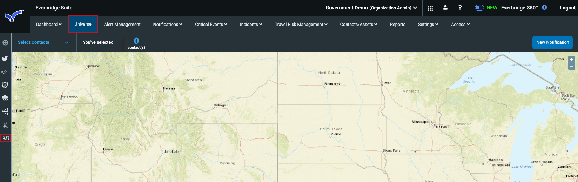Open the Incidents dropdown menu

[251, 24]
